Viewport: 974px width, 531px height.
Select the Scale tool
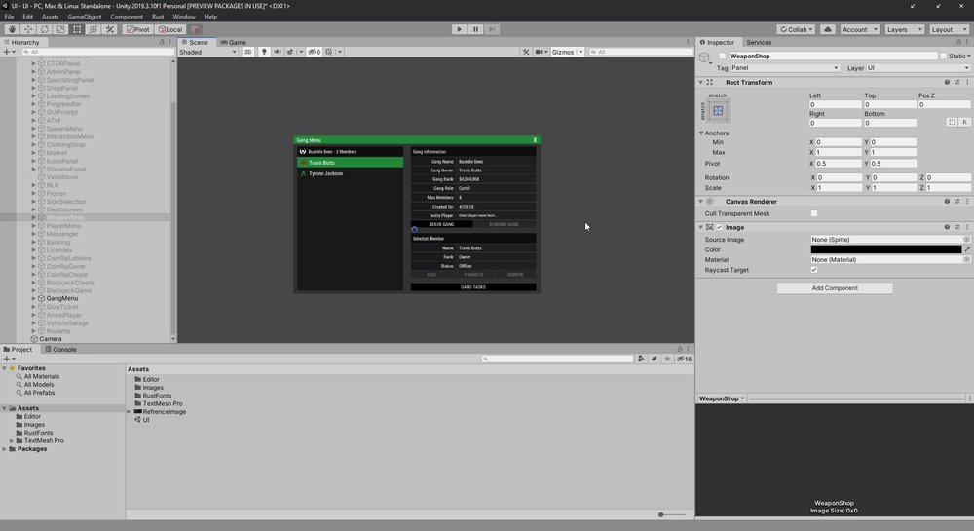(60, 29)
